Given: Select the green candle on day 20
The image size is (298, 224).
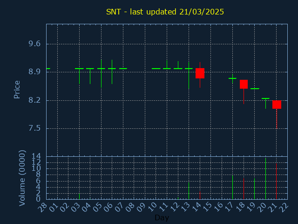Looking at the screenshot, I should pos(266,98).
